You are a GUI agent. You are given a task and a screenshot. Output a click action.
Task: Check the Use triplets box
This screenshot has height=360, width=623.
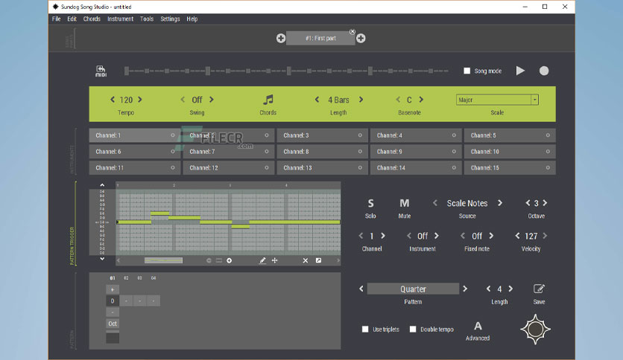click(x=365, y=329)
